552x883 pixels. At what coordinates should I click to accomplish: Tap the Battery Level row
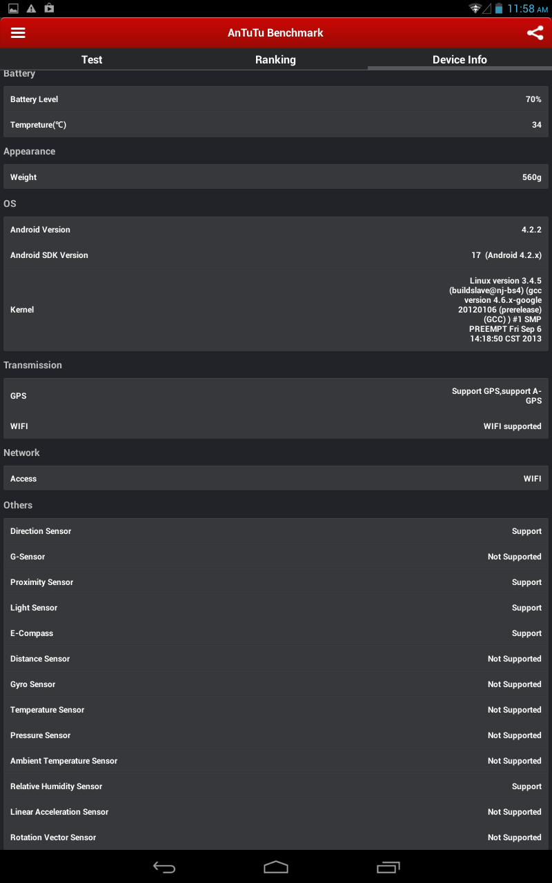276,99
